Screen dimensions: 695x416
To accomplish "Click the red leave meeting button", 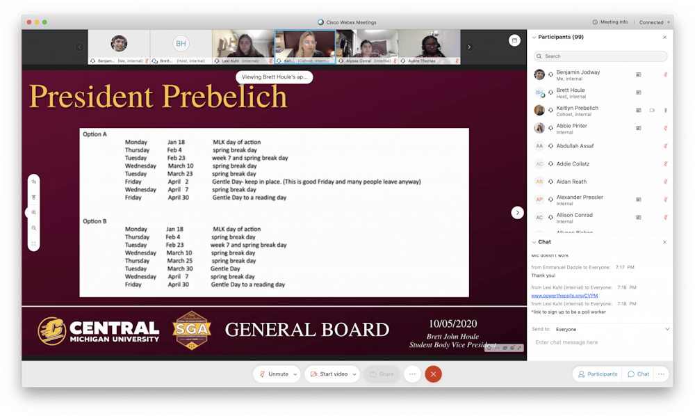I will (x=433, y=374).
